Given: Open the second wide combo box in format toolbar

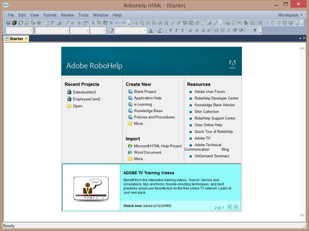Looking at the screenshot, I should tap(52, 30).
